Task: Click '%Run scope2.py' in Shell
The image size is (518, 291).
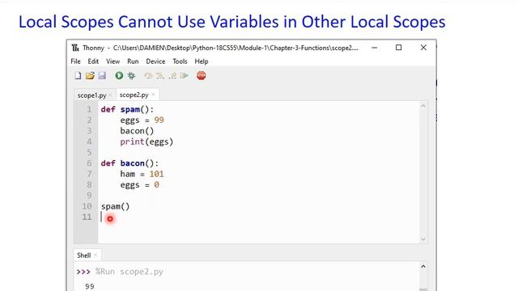Action: (129, 272)
